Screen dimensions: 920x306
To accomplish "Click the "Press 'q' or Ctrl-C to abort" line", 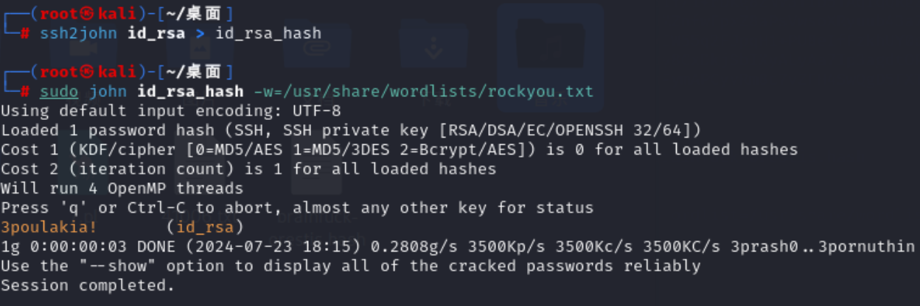I will pos(297,207).
